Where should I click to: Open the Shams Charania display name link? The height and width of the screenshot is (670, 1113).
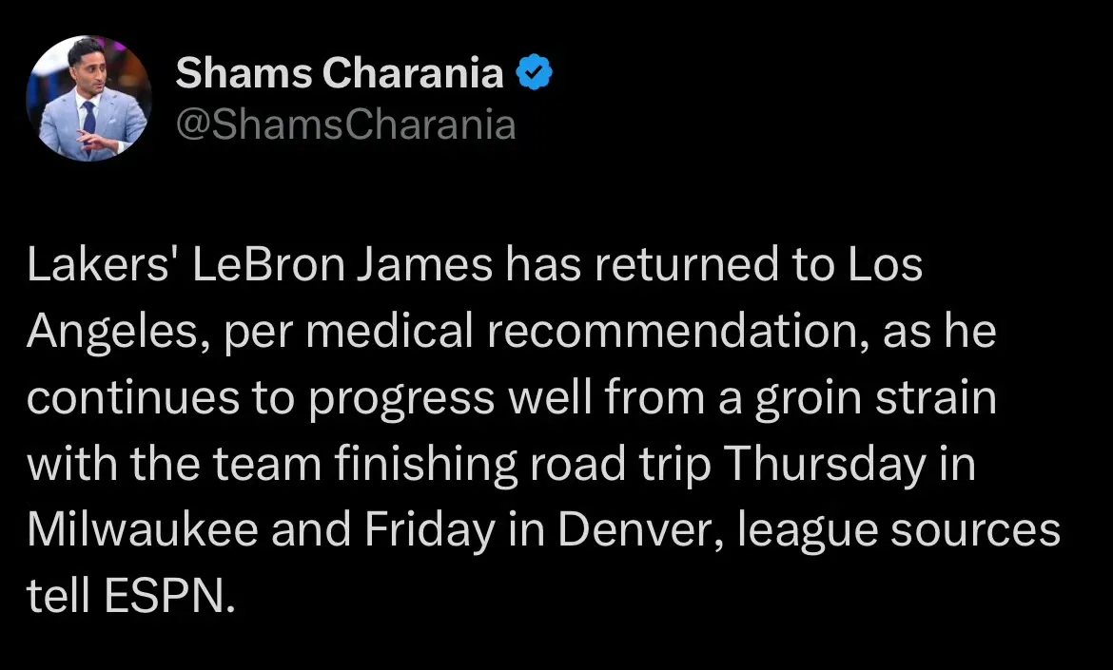pyautogui.click(x=340, y=72)
